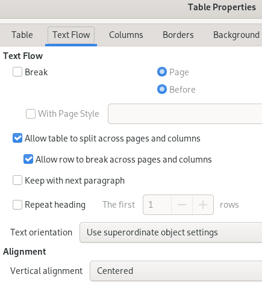Toggle the With Page Style checkbox
Image resolution: width=262 pixels, height=286 pixels.
point(31,114)
